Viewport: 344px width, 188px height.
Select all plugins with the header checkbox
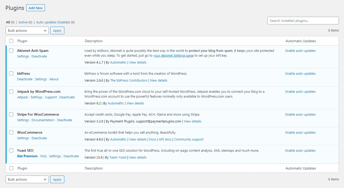11,41
